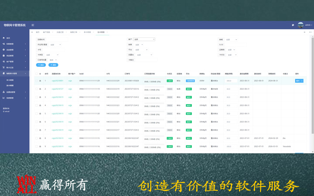Click the 权限管理 users icon in sidebar
Viewport: 314px width, 196px height.
3,44
